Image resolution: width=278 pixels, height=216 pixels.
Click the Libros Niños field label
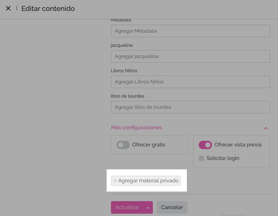tap(124, 71)
